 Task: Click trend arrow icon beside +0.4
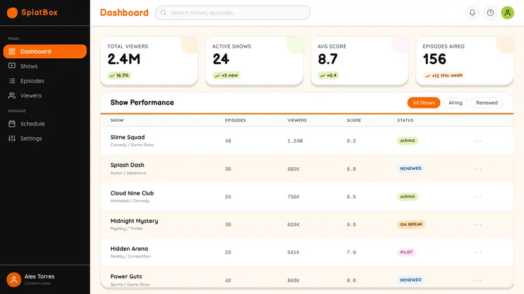click(x=322, y=76)
